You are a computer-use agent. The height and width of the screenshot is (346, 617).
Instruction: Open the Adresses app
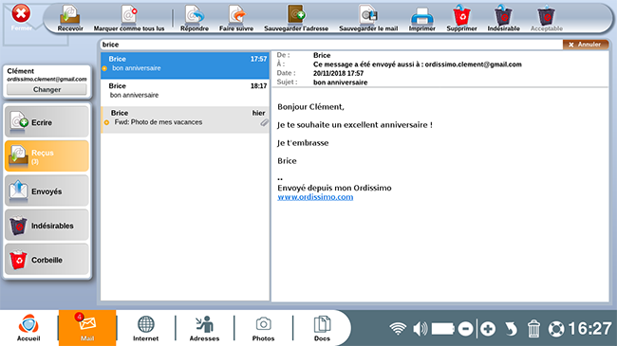click(x=204, y=328)
